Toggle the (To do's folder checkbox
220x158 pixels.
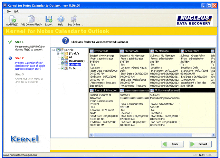click(x=62, y=54)
